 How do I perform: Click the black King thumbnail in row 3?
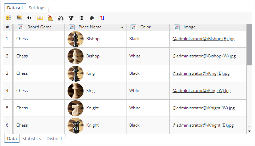[x=76, y=74]
